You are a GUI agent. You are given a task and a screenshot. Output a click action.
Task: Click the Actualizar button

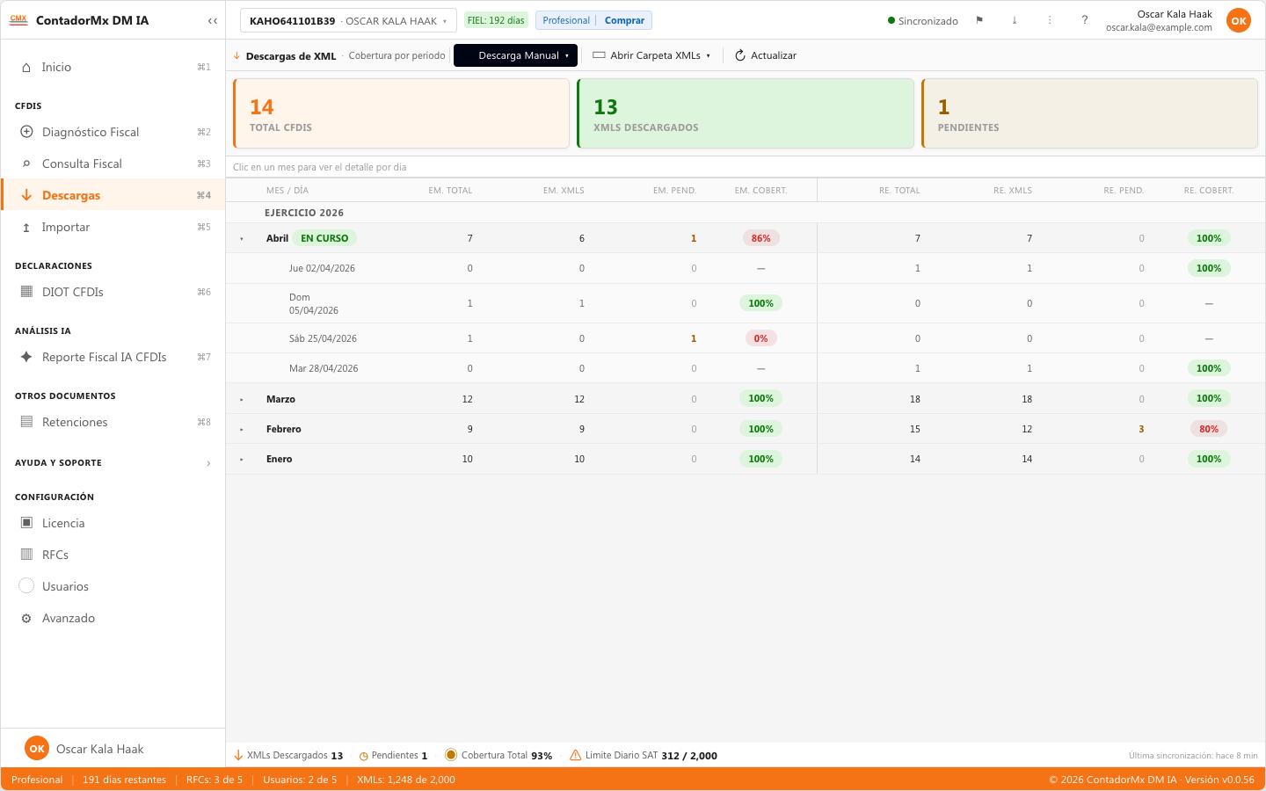[x=766, y=55]
